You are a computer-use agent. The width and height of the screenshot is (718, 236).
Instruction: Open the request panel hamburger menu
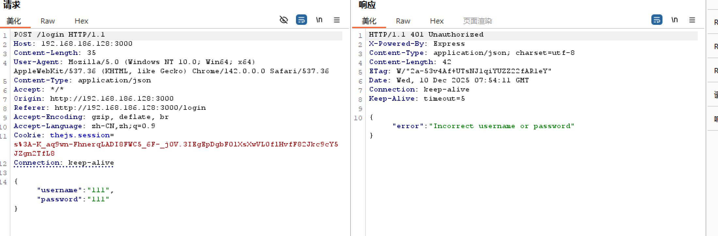[337, 20]
